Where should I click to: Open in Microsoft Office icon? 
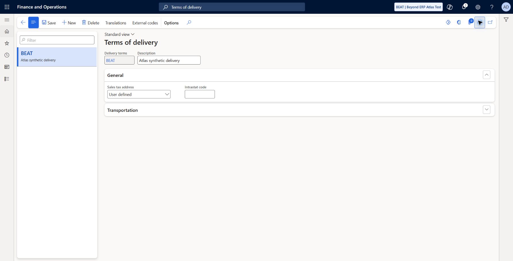[459, 22]
